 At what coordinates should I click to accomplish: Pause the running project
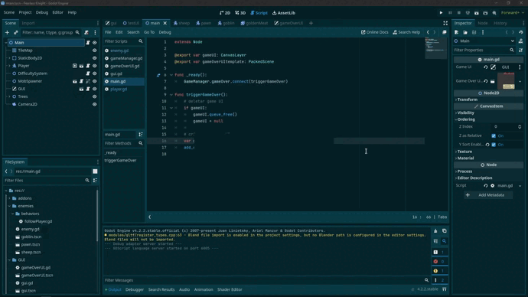point(450,13)
